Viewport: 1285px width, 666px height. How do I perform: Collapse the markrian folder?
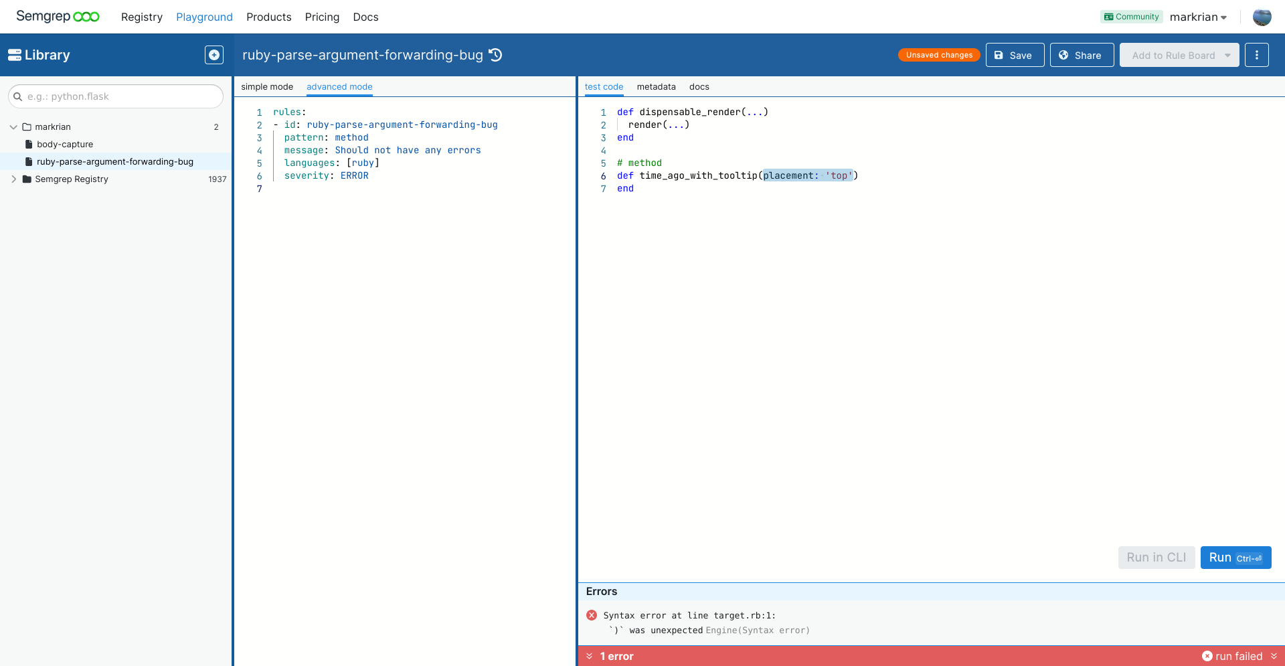coord(13,127)
